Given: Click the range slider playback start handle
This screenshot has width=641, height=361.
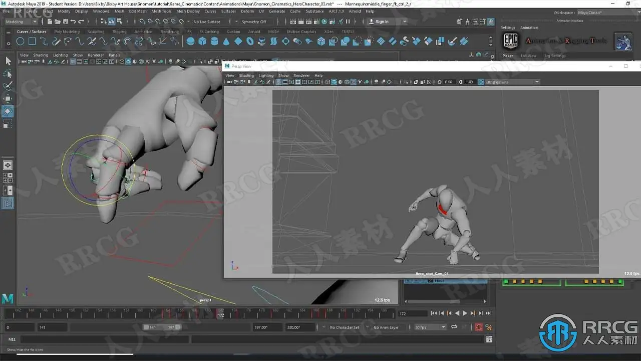Looking at the screenshot, I should 146,327.
